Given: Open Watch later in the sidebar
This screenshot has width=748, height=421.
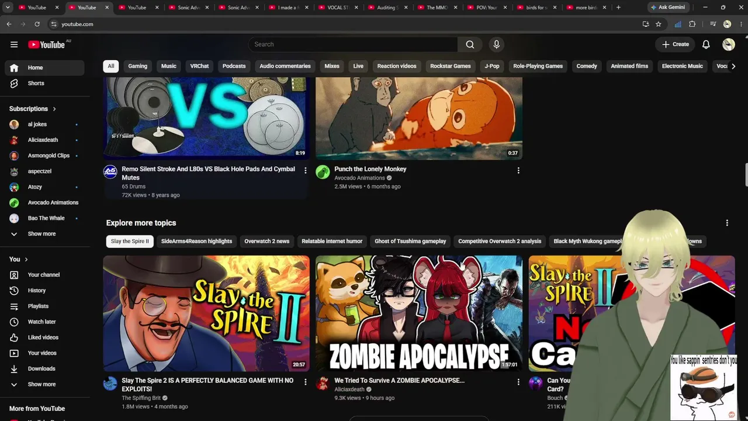Looking at the screenshot, I should 44,322.
